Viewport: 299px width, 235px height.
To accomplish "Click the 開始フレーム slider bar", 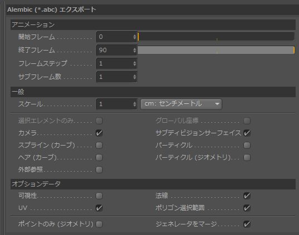I will (x=216, y=37).
